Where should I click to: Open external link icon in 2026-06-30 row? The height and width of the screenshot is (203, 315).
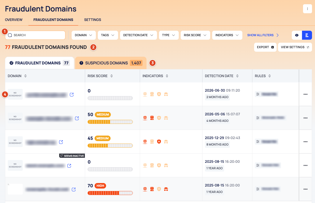(72, 95)
